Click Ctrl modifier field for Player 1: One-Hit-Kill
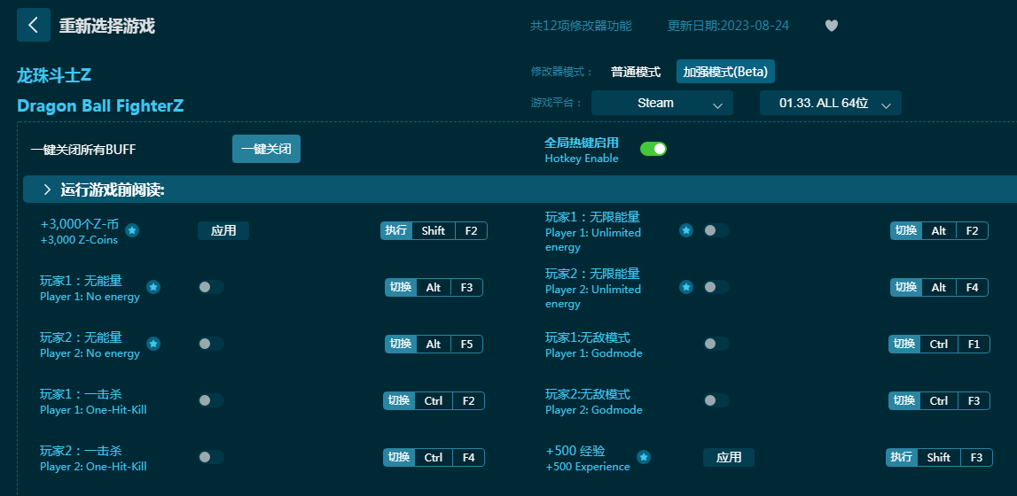Screen dimensions: 1017x496 [x=434, y=400]
